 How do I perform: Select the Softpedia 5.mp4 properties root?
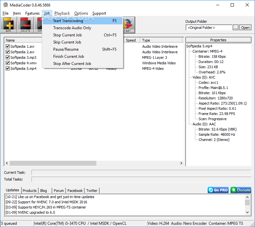pos(199,46)
